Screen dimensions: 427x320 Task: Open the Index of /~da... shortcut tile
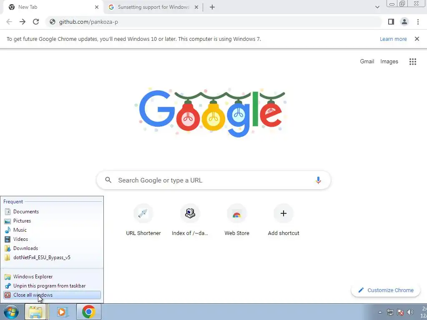point(190,220)
